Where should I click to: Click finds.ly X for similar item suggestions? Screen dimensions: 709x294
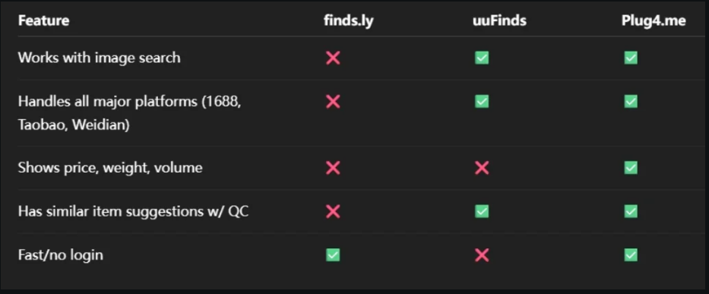click(333, 211)
